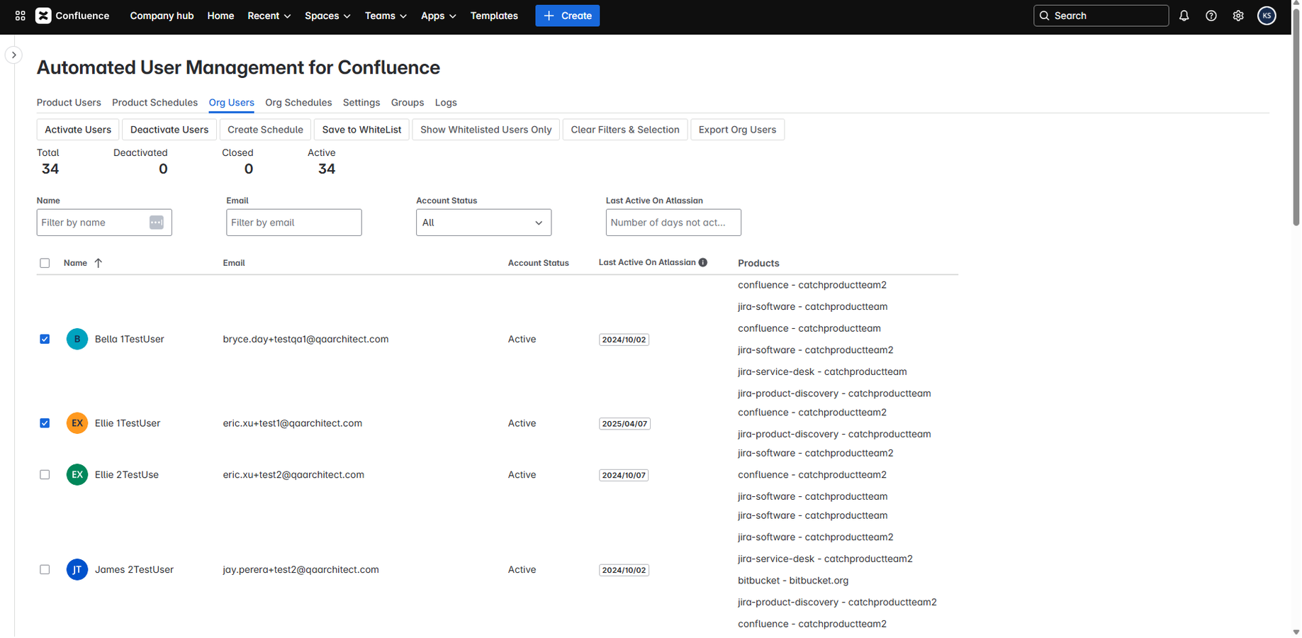Click Clear Filters & Selection

625,130
